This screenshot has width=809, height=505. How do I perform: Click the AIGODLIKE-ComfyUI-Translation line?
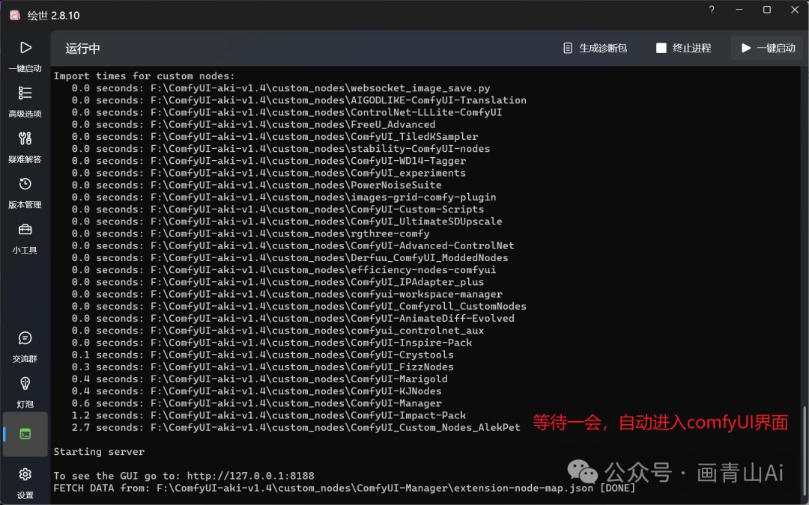299,100
